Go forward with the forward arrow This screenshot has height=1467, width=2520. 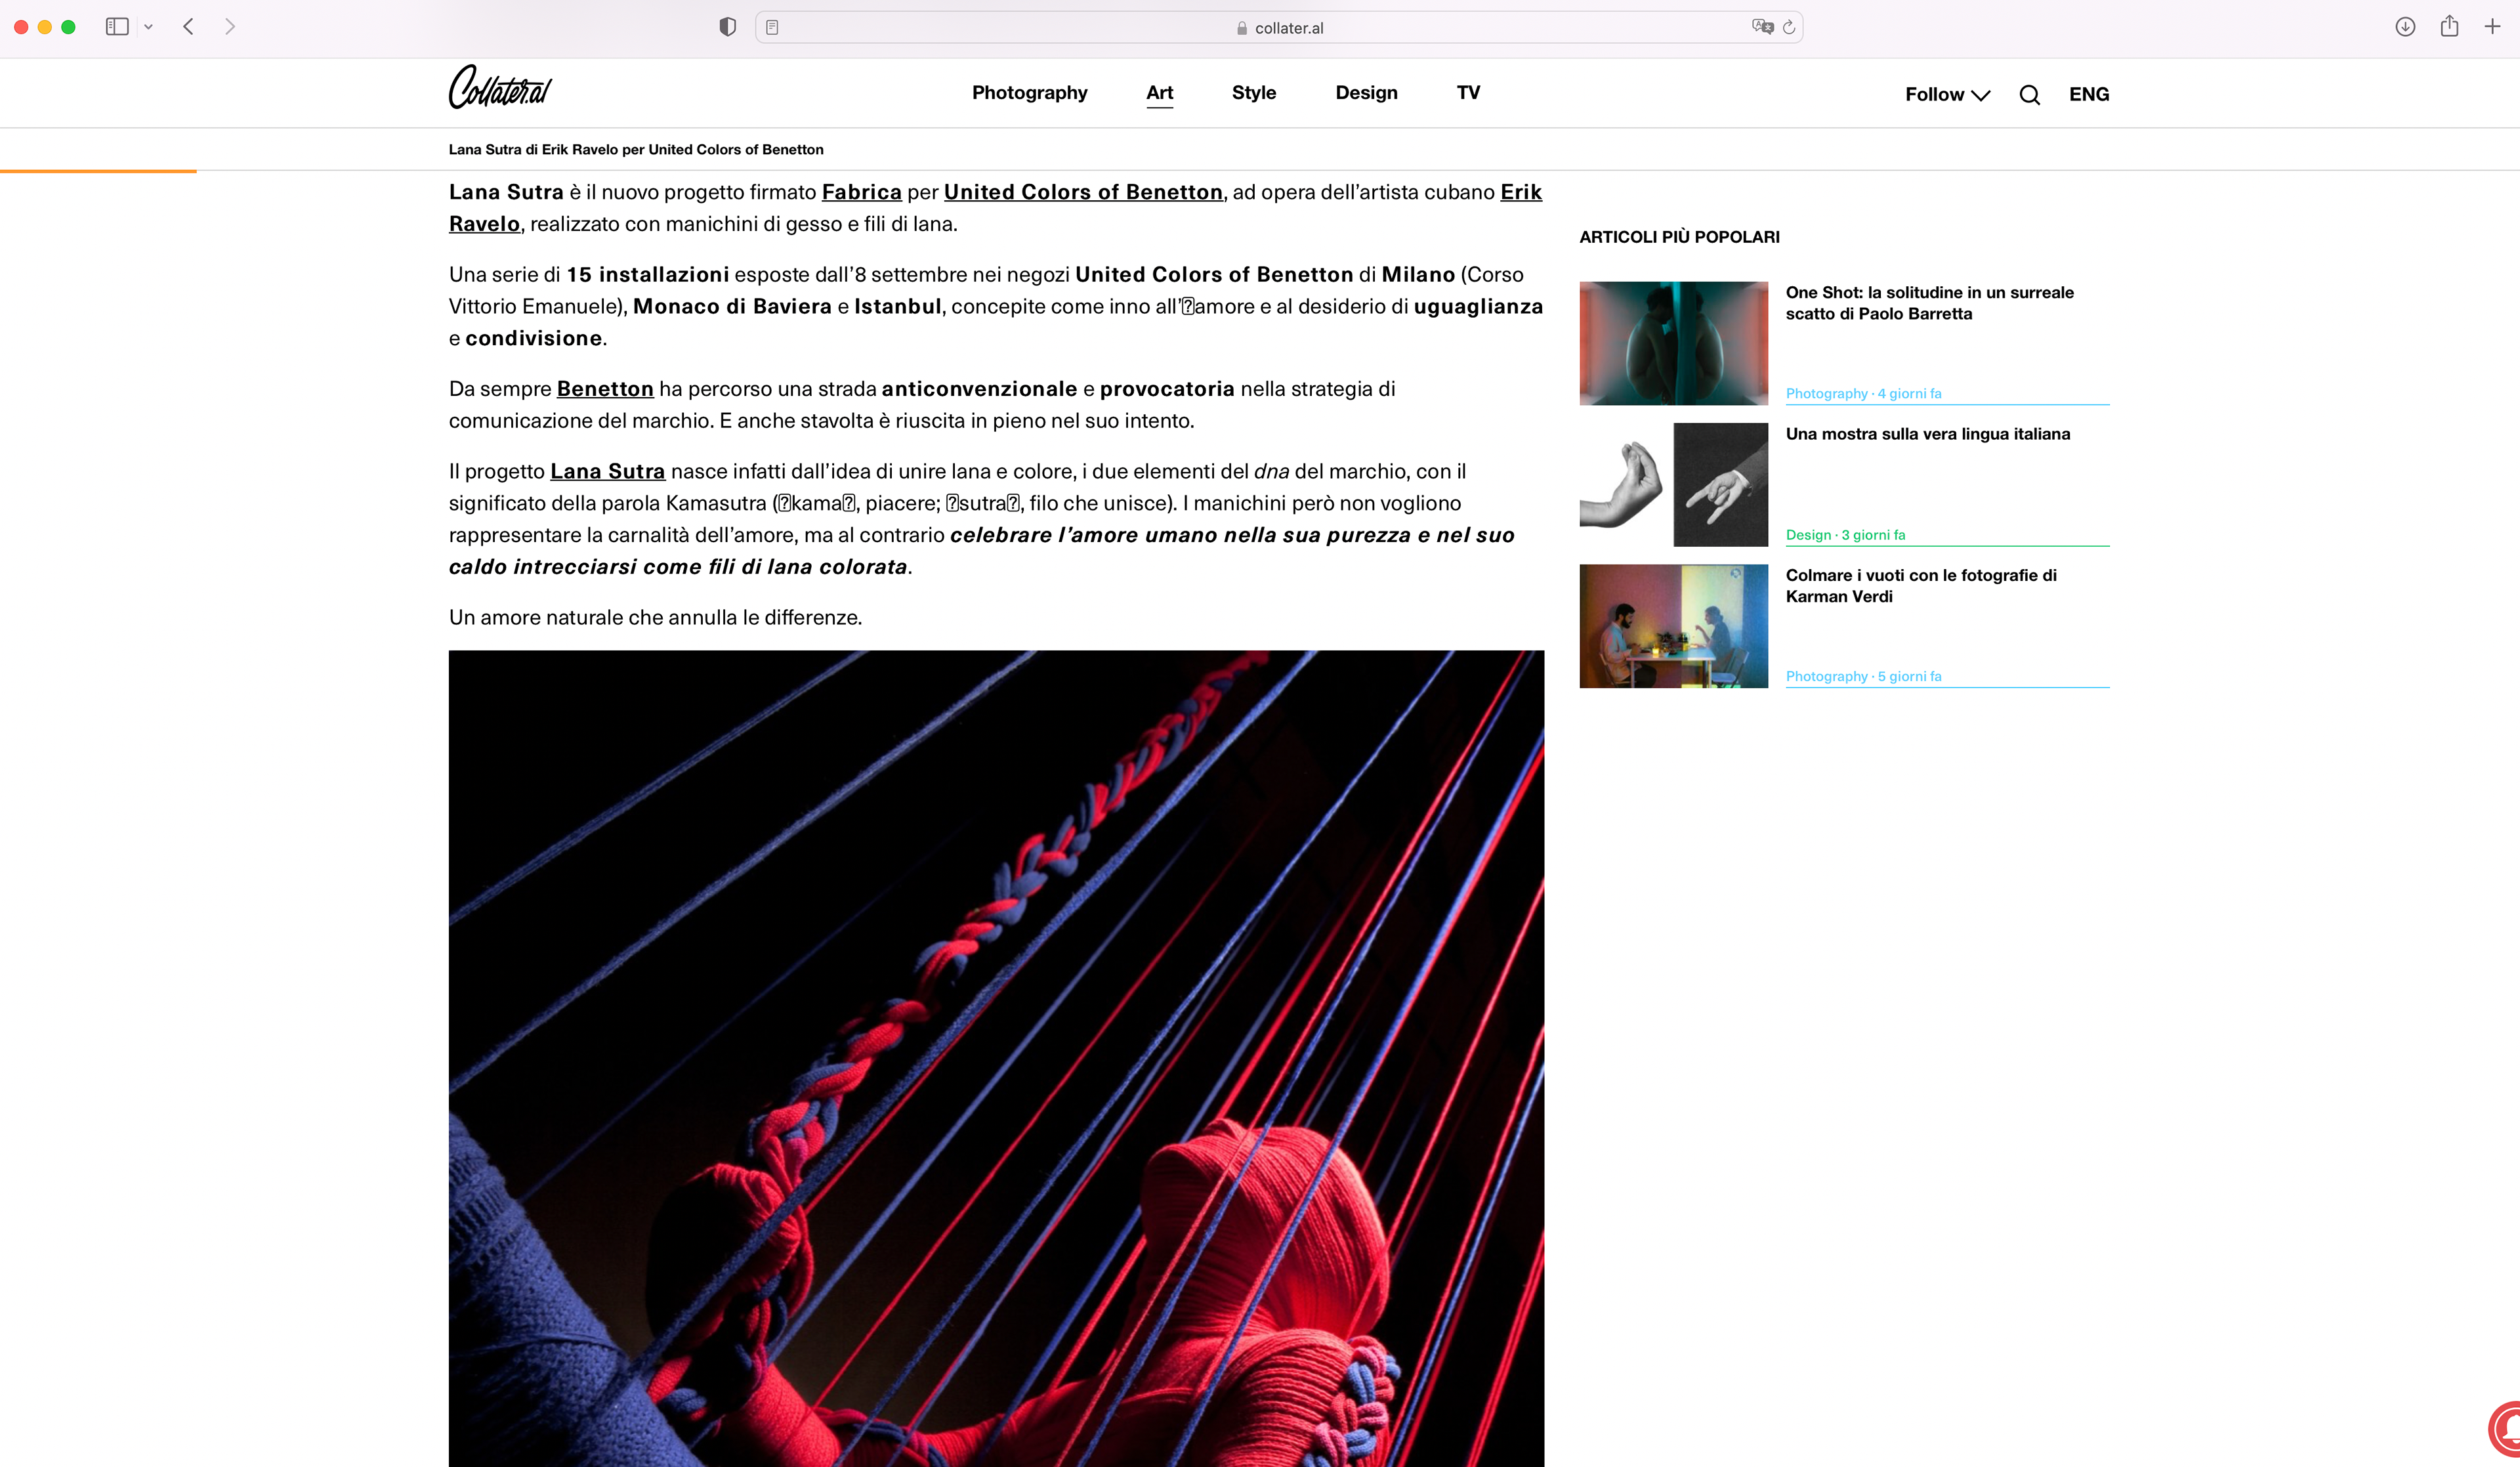pos(230,27)
